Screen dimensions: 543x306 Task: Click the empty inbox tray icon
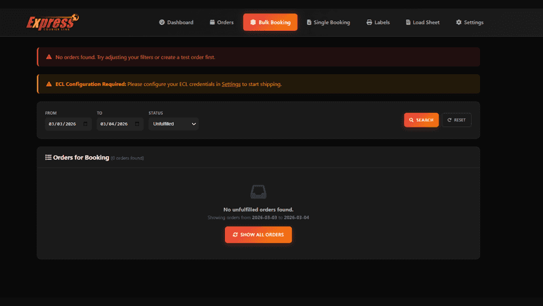tap(258, 192)
